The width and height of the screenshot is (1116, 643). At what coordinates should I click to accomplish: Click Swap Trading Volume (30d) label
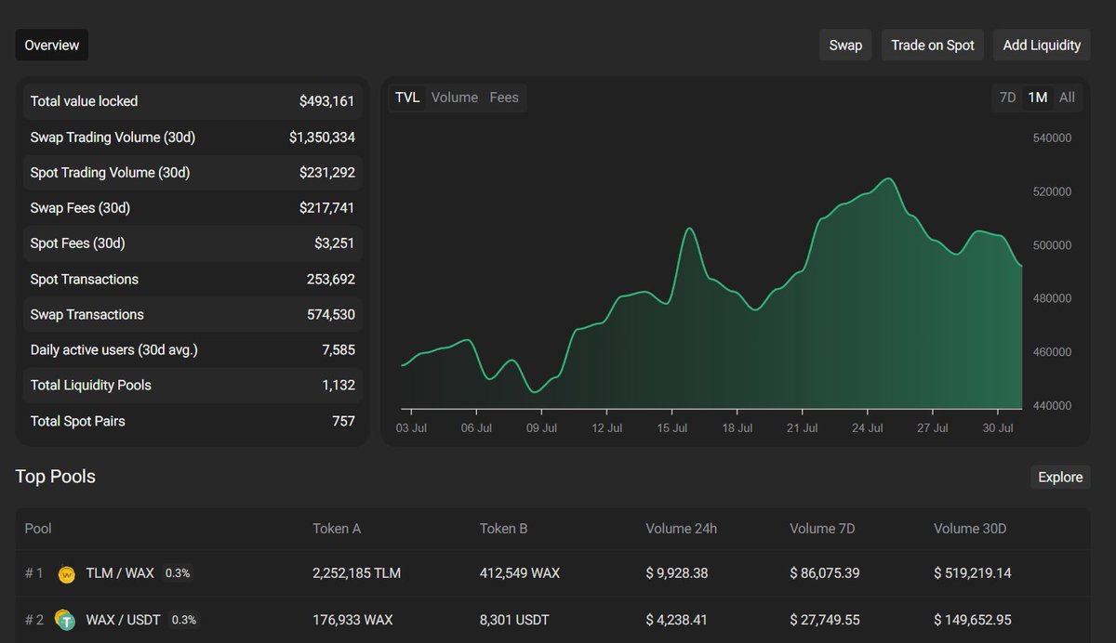click(x=113, y=138)
